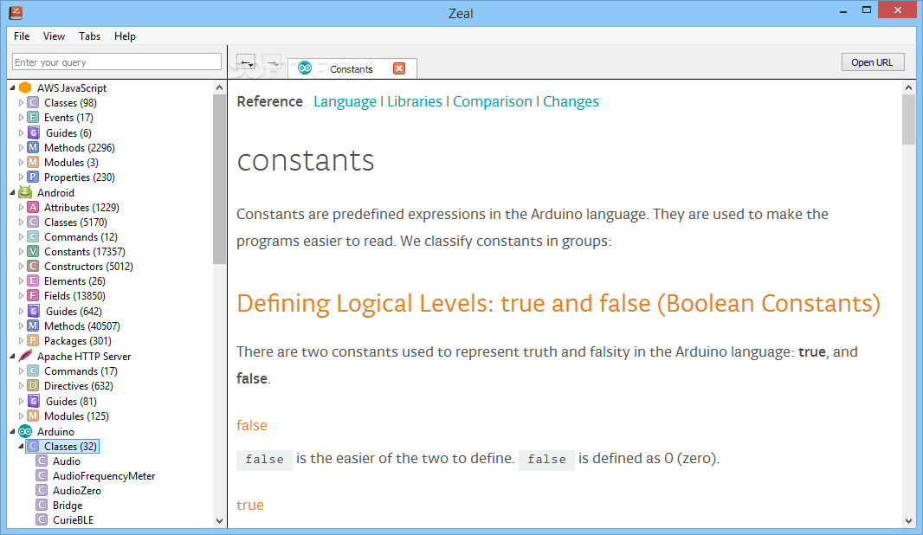Image resolution: width=923 pixels, height=535 pixels.
Task: Expand Apache Modules (125)
Action: coord(21,416)
